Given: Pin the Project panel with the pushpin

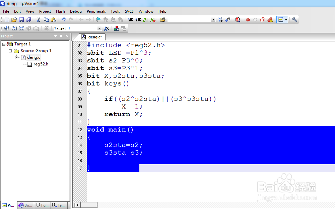Looking at the screenshot, I should tap(61, 36).
